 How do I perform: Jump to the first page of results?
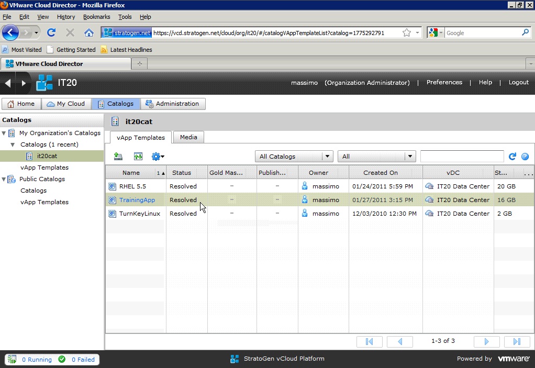point(369,341)
